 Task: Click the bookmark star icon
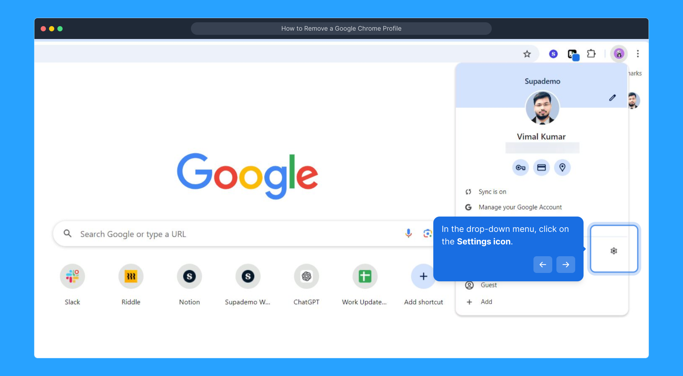(x=527, y=54)
